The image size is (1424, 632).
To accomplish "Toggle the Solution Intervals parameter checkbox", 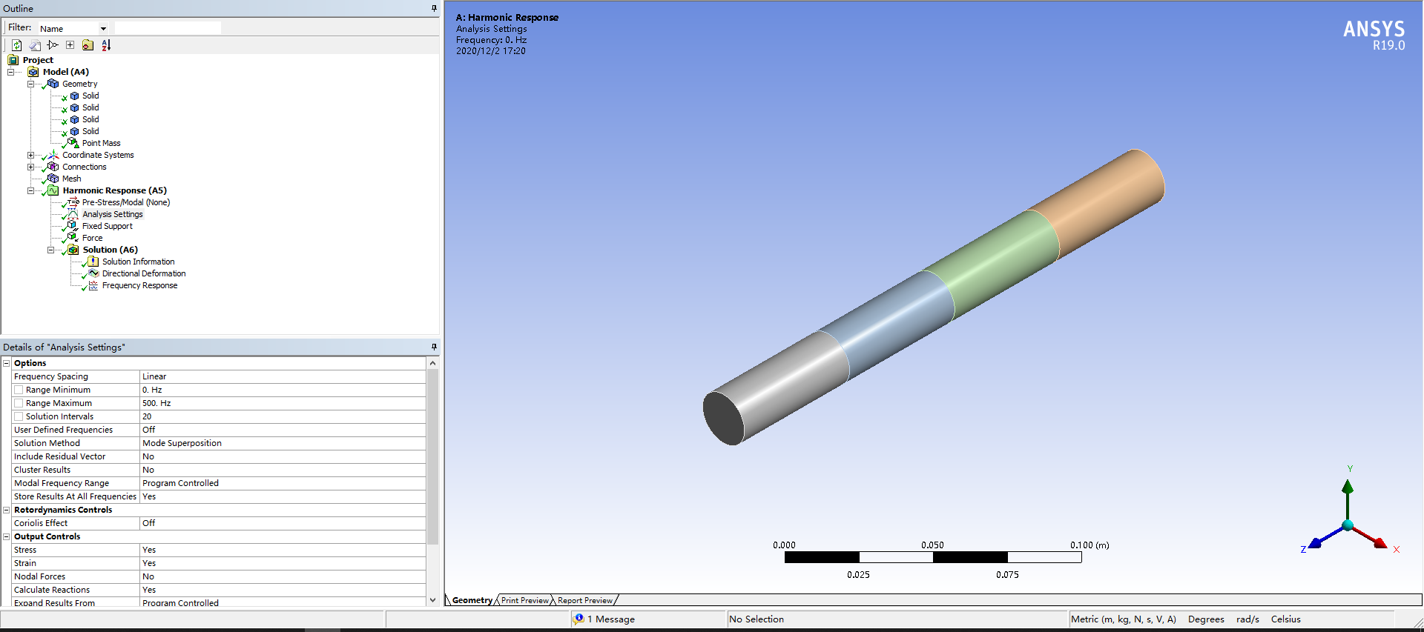I will click(19, 416).
